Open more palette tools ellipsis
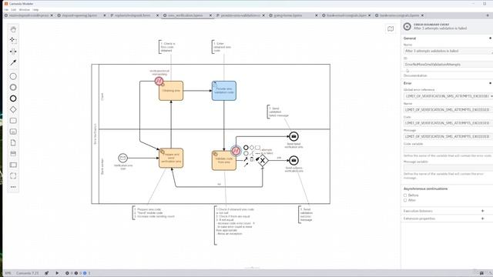Screen dimensions: 493x277 (13, 187)
